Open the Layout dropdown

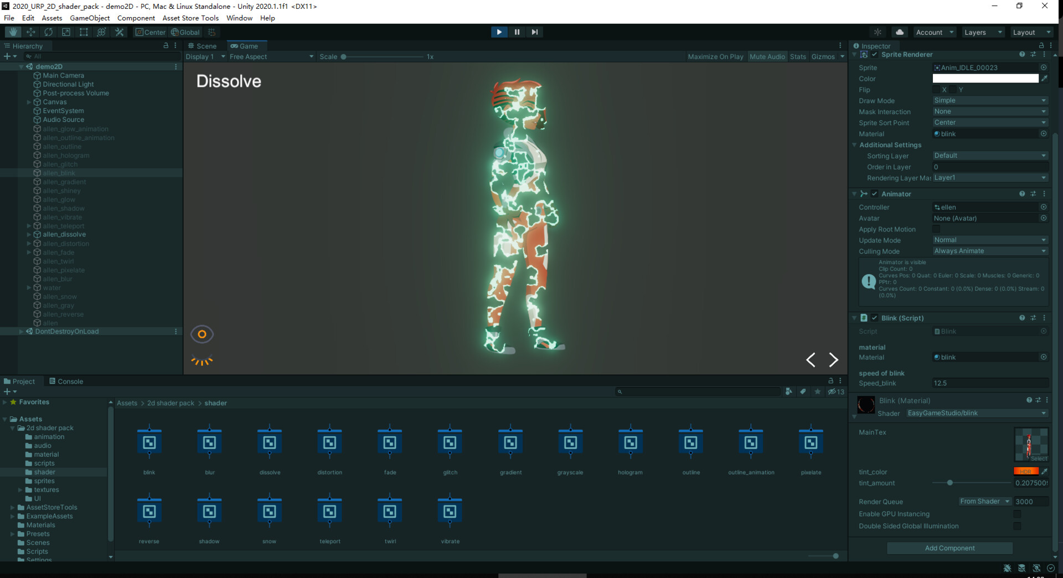point(1027,32)
